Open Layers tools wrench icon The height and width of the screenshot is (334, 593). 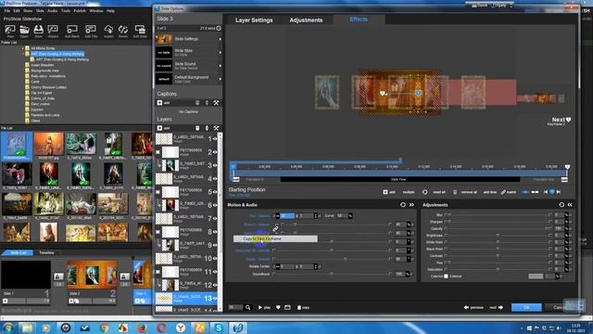216,128
